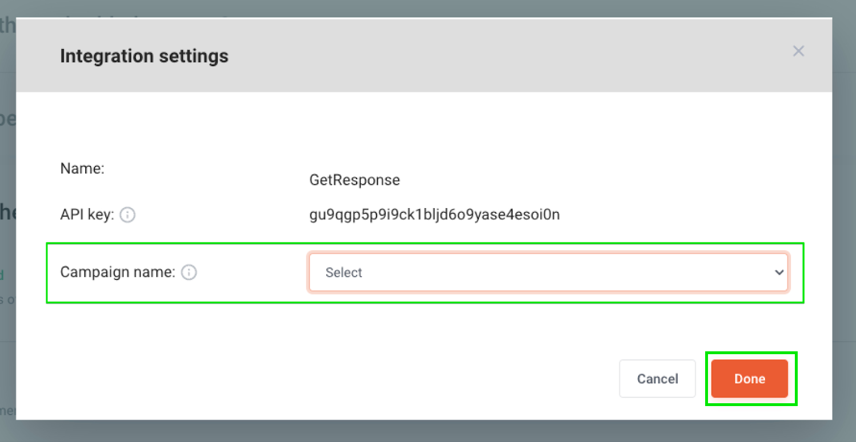Click the chevron arrow in Campaign dropdown
The image size is (856, 442).
tap(779, 273)
